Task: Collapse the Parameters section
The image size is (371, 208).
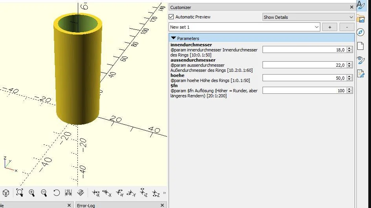Action: click(174, 38)
